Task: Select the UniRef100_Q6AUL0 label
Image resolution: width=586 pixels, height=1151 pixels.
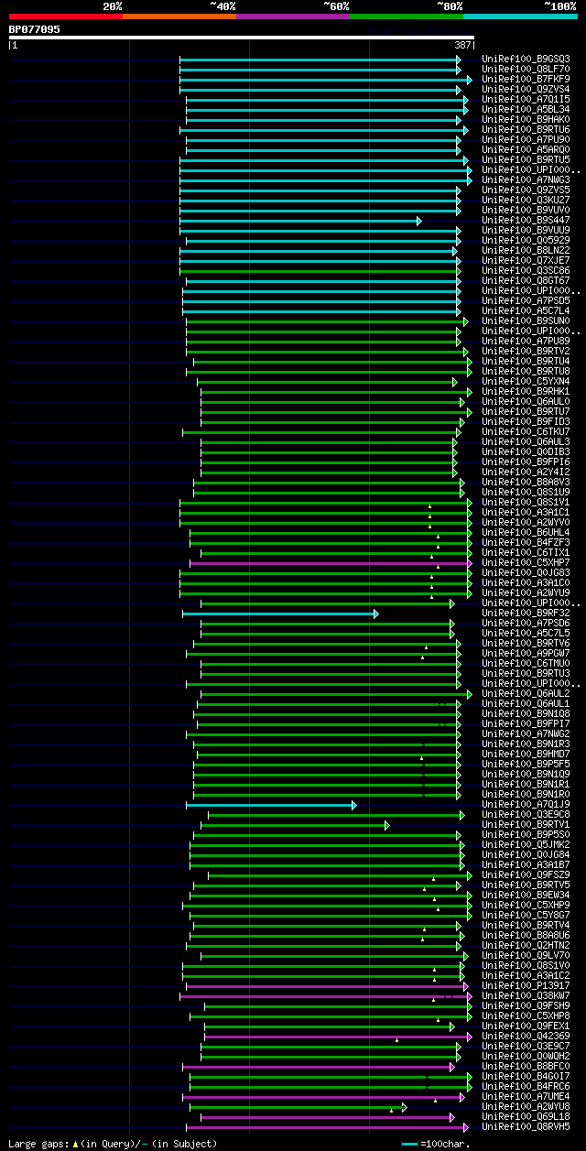Action: [x=526, y=401]
